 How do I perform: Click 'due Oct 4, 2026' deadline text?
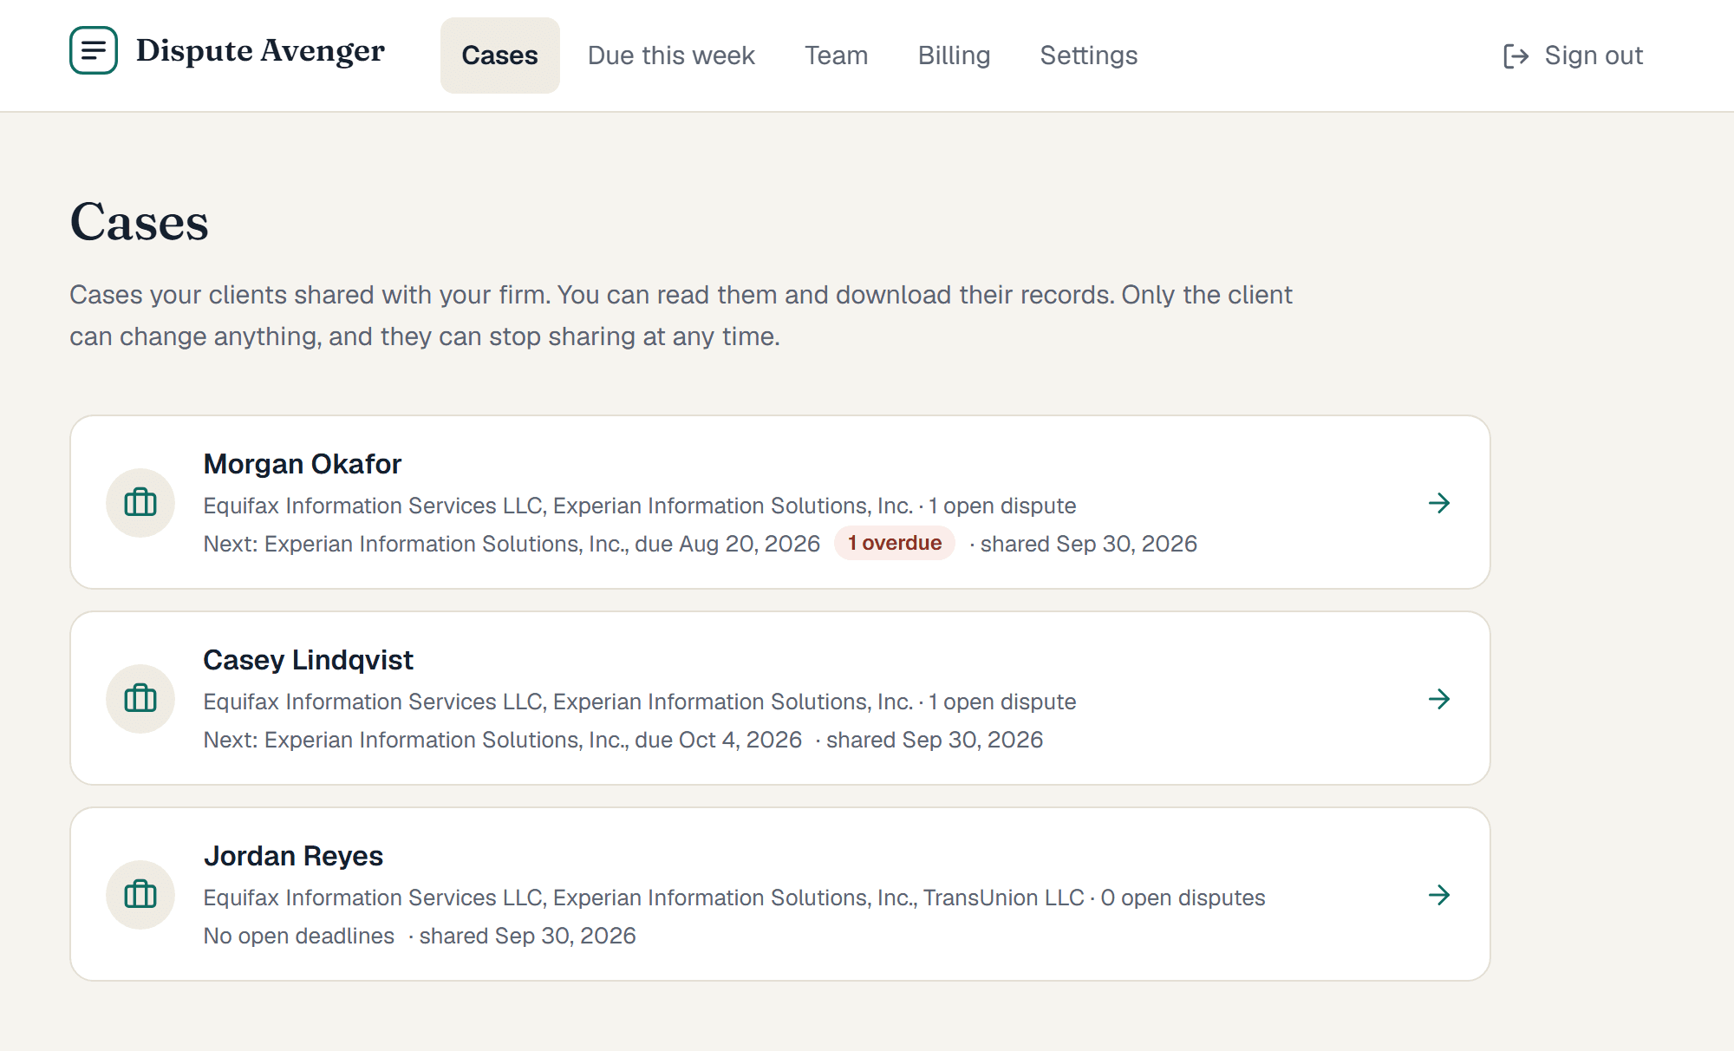click(x=718, y=740)
